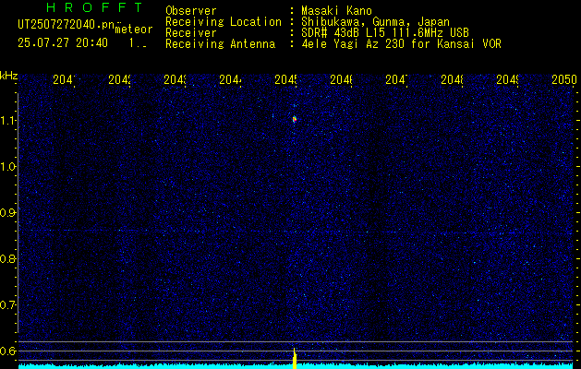Click the Receiver label

tap(191, 33)
